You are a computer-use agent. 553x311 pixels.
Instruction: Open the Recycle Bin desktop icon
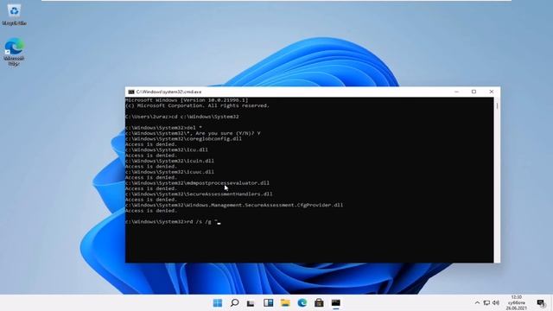[14, 15]
